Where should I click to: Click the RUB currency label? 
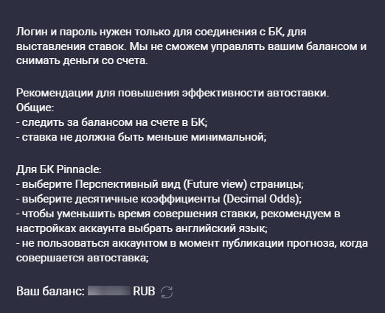click(x=144, y=292)
